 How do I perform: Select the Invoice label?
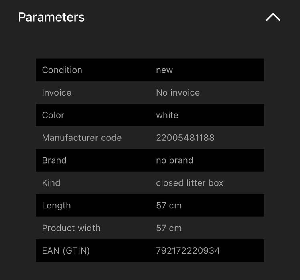pos(57,92)
